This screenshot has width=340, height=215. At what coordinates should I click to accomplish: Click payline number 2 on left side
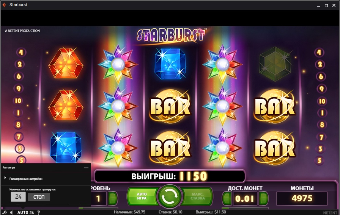tap(20, 64)
